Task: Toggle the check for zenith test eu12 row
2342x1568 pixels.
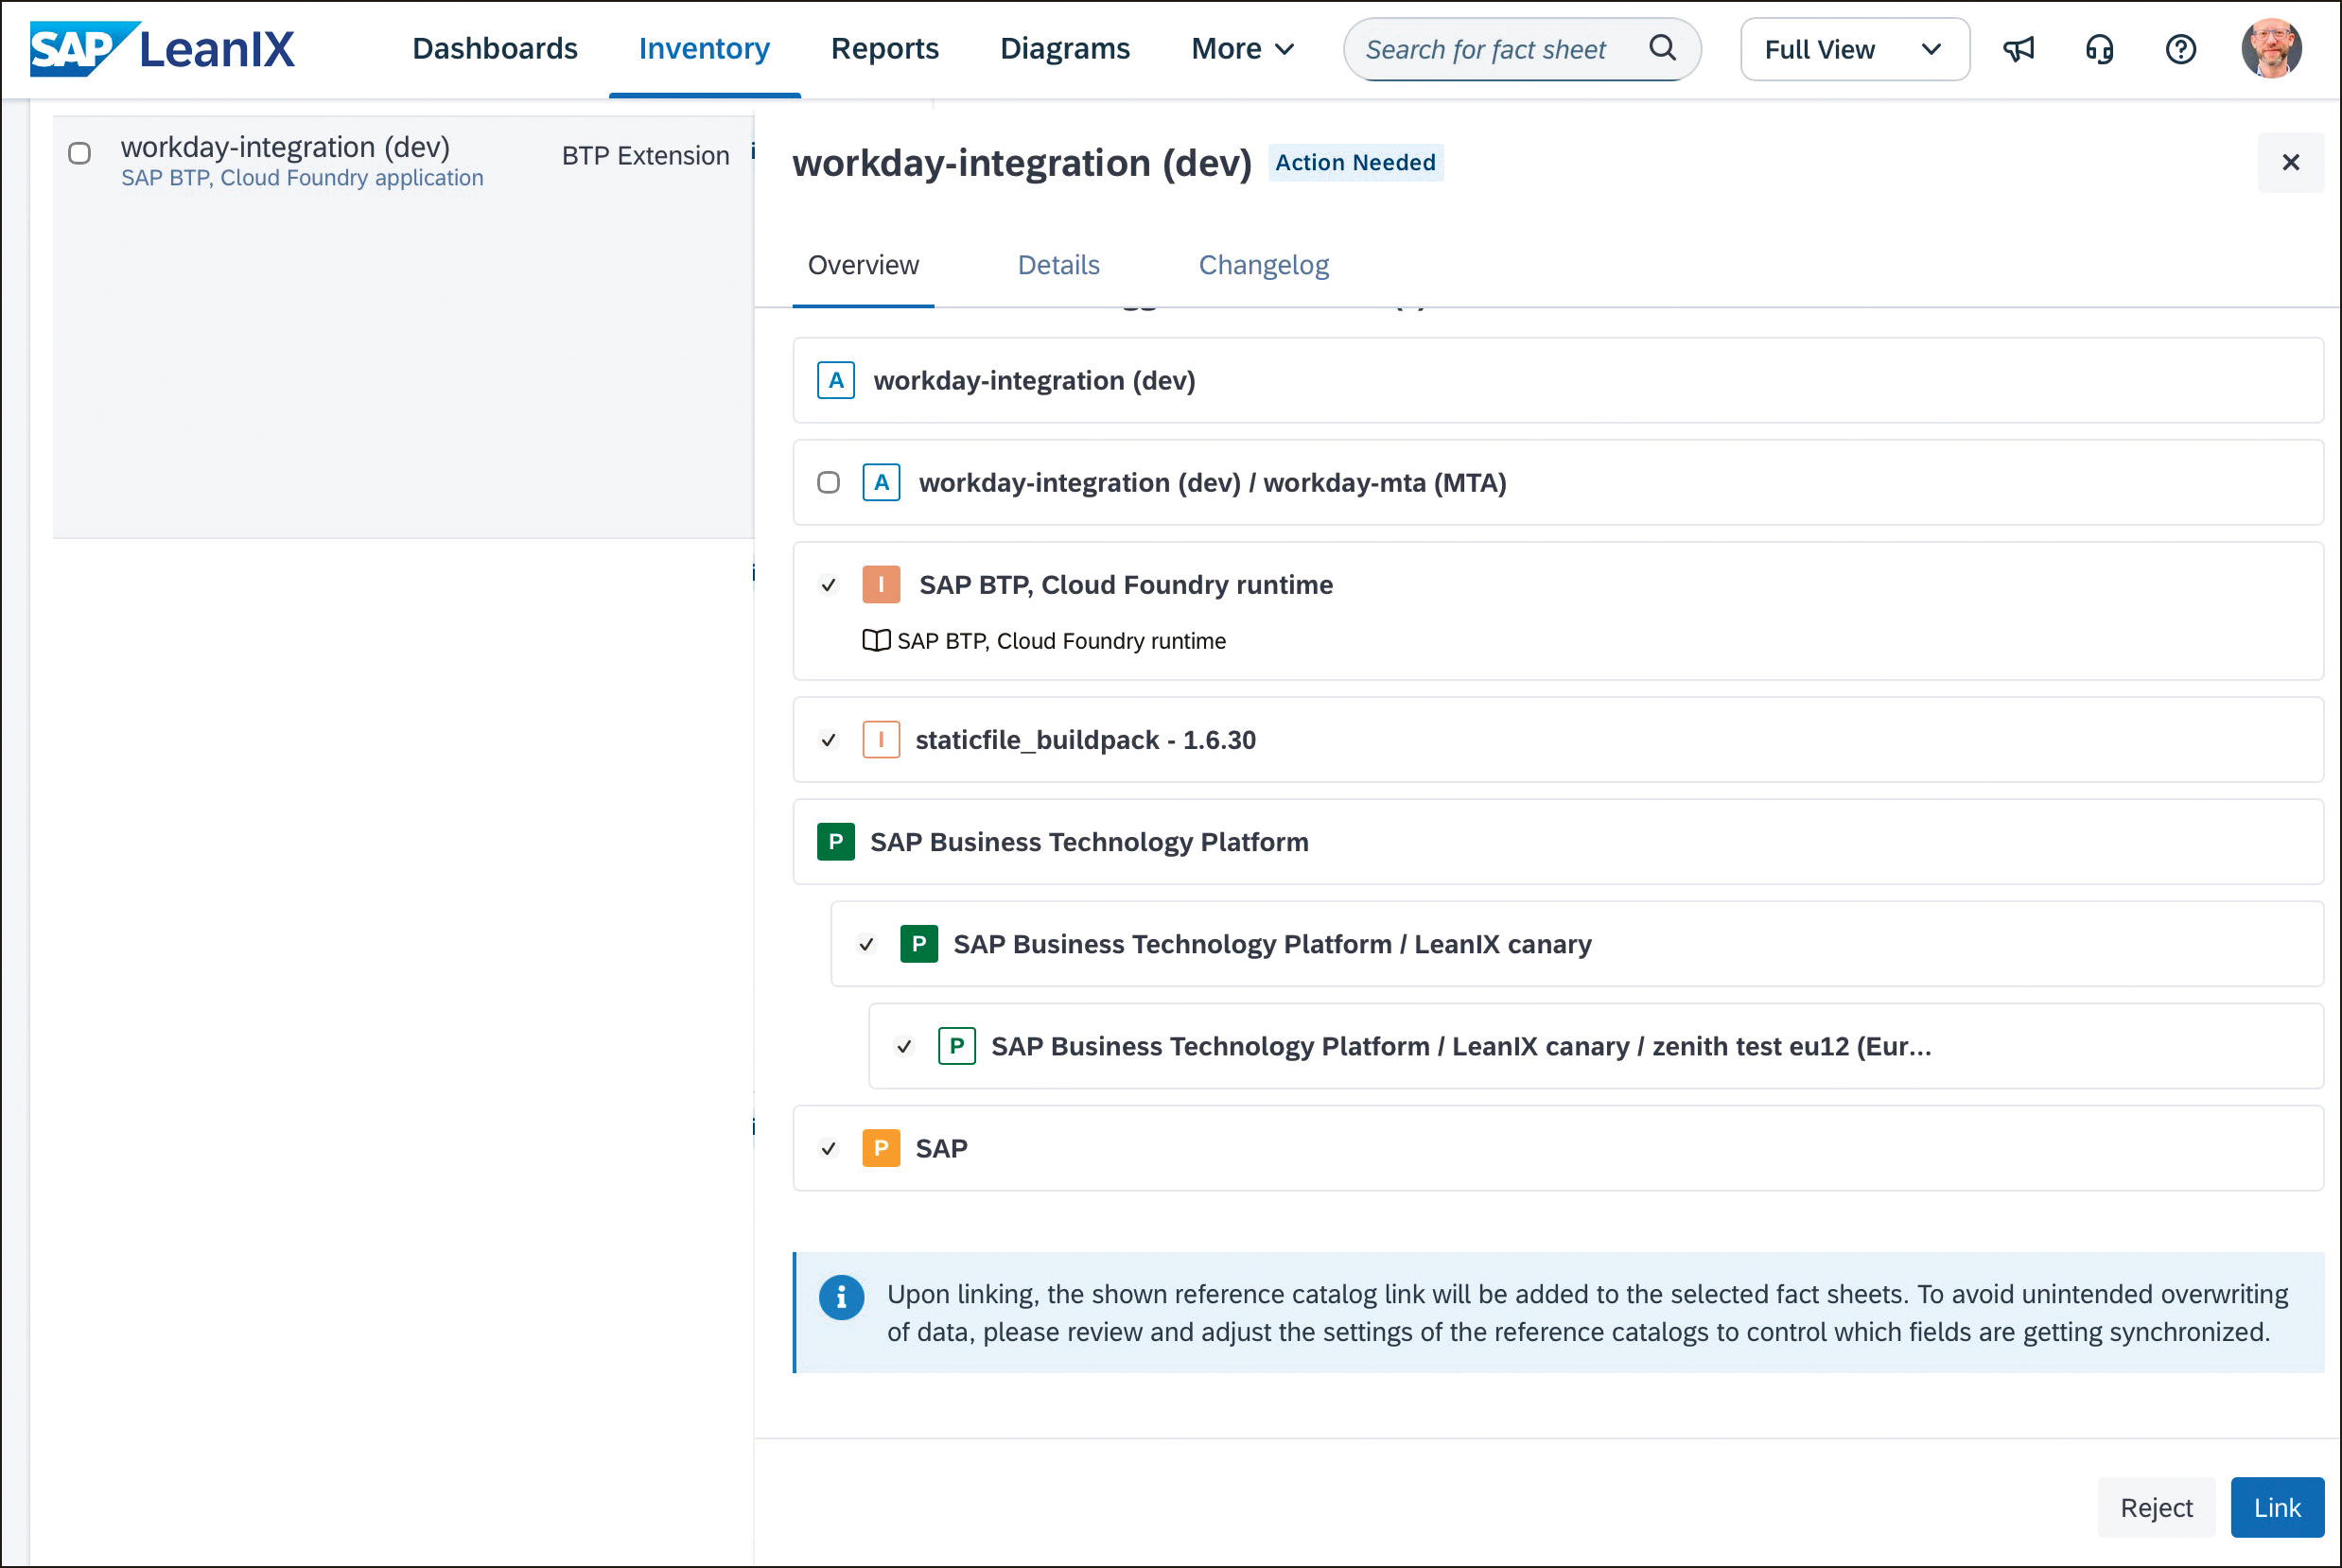Action: [904, 1046]
